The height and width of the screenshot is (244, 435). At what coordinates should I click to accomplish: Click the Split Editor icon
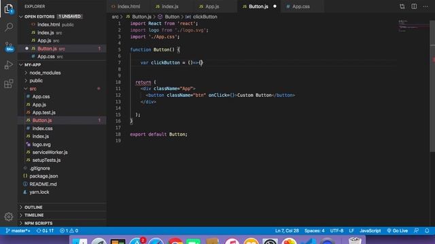point(414,6)
